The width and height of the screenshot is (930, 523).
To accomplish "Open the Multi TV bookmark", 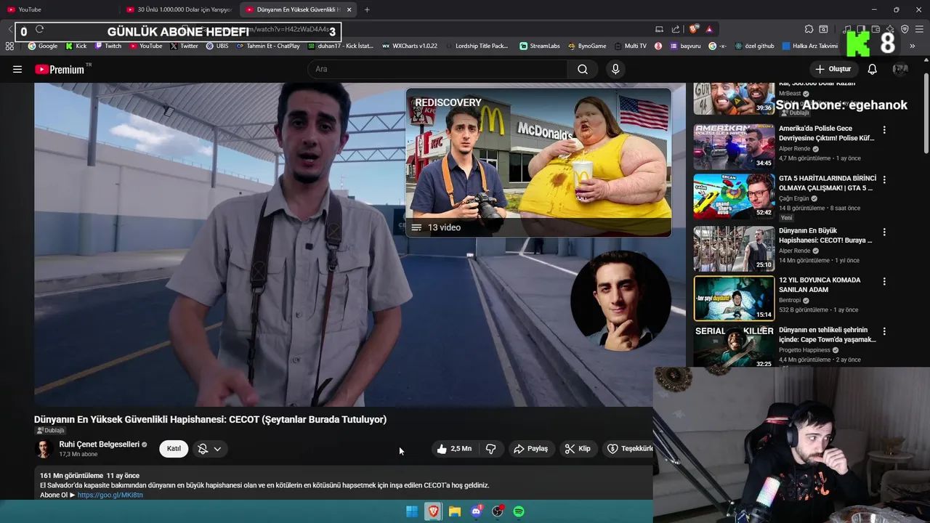I will click(x=630, y=46).
